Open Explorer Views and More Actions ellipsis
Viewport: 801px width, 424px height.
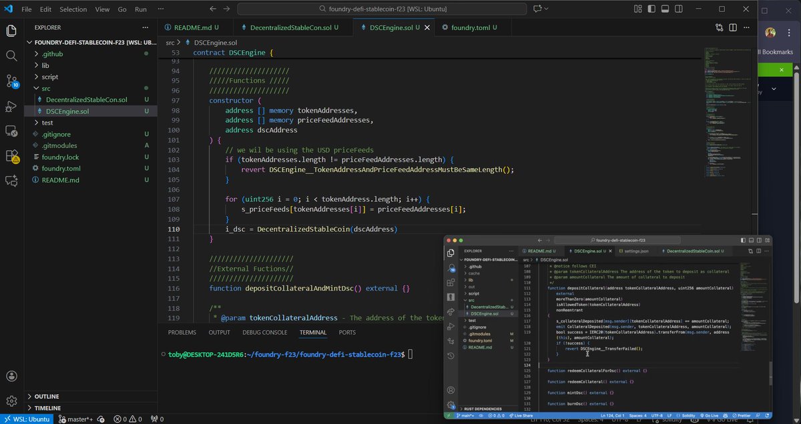click(x=146, y=28)
